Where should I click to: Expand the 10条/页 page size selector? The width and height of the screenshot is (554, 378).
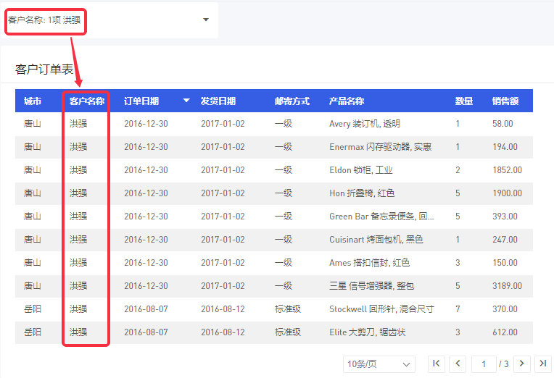pyautogui.click(x=379, y=364)
